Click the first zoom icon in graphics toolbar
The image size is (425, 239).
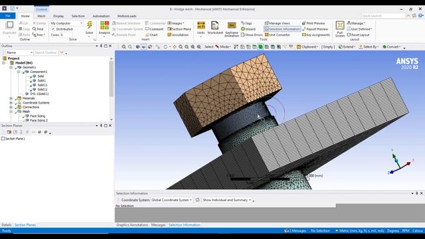pos(124,47)
